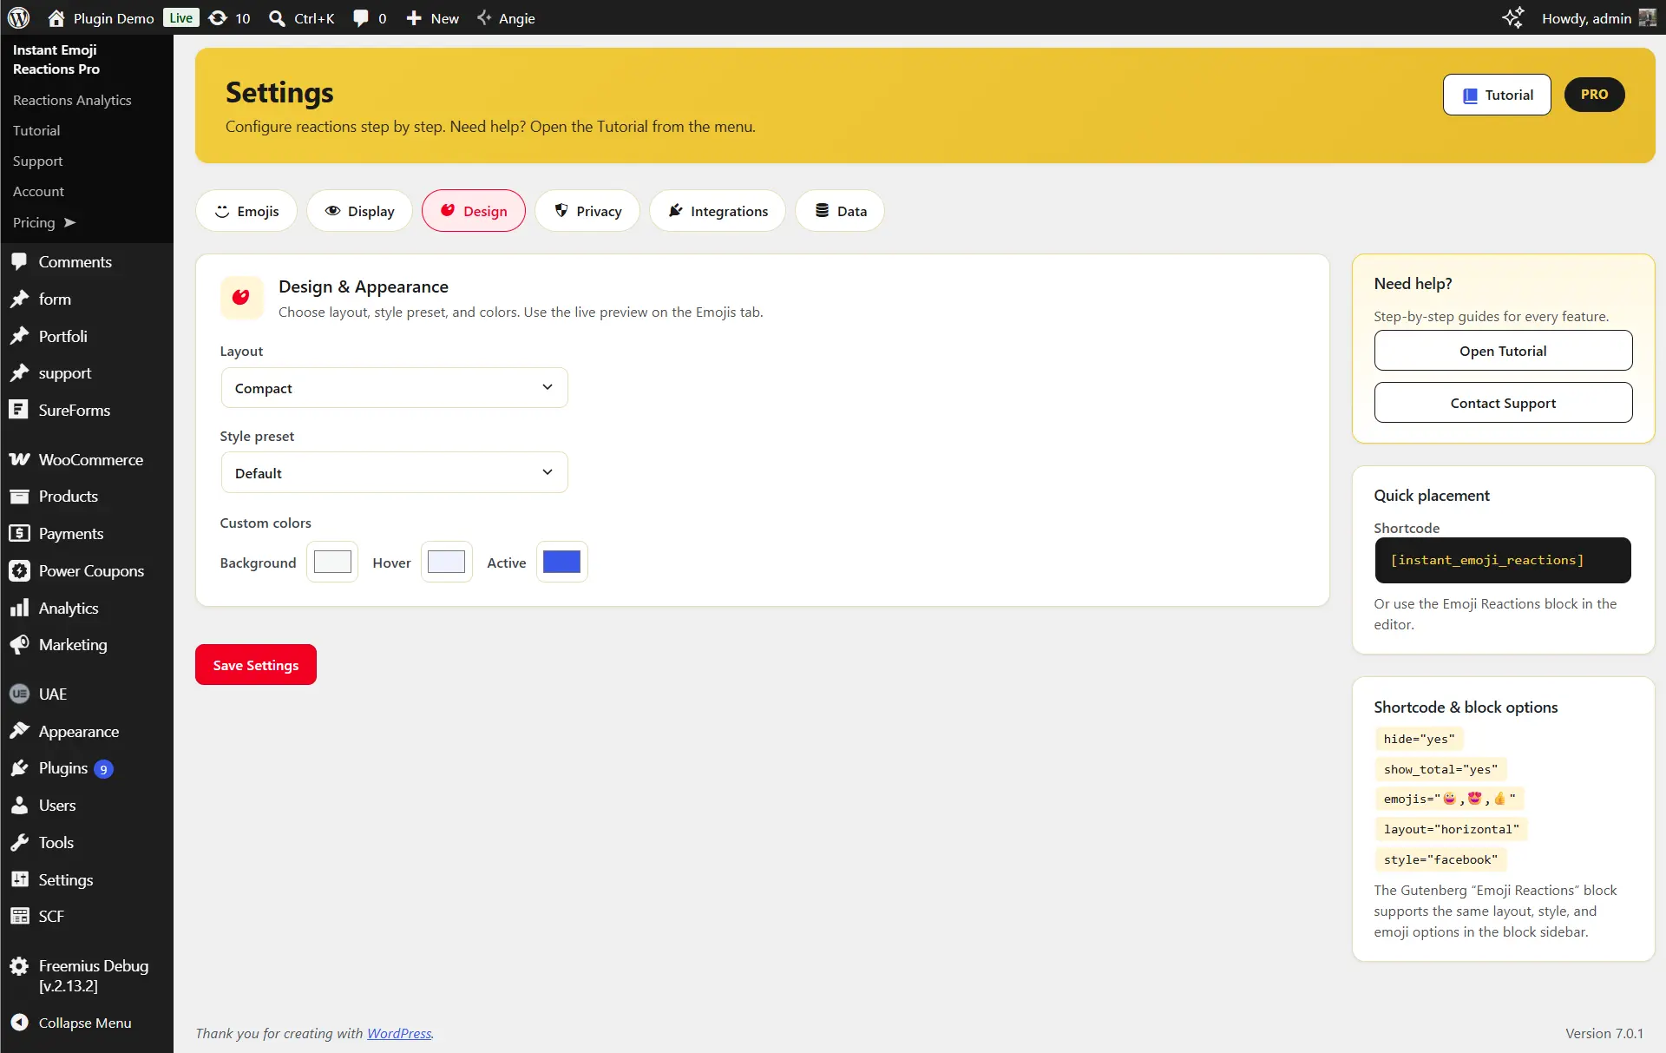Click the Plugins update count badge

103,769
